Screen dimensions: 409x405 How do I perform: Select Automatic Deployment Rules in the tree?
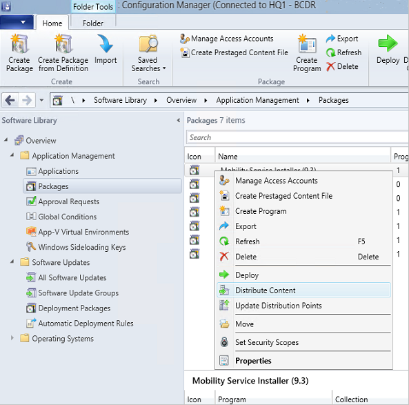(86, 324)
